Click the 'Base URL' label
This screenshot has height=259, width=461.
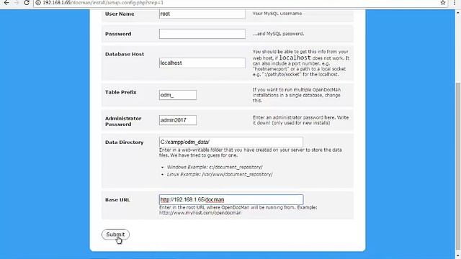tap(117, 200)
